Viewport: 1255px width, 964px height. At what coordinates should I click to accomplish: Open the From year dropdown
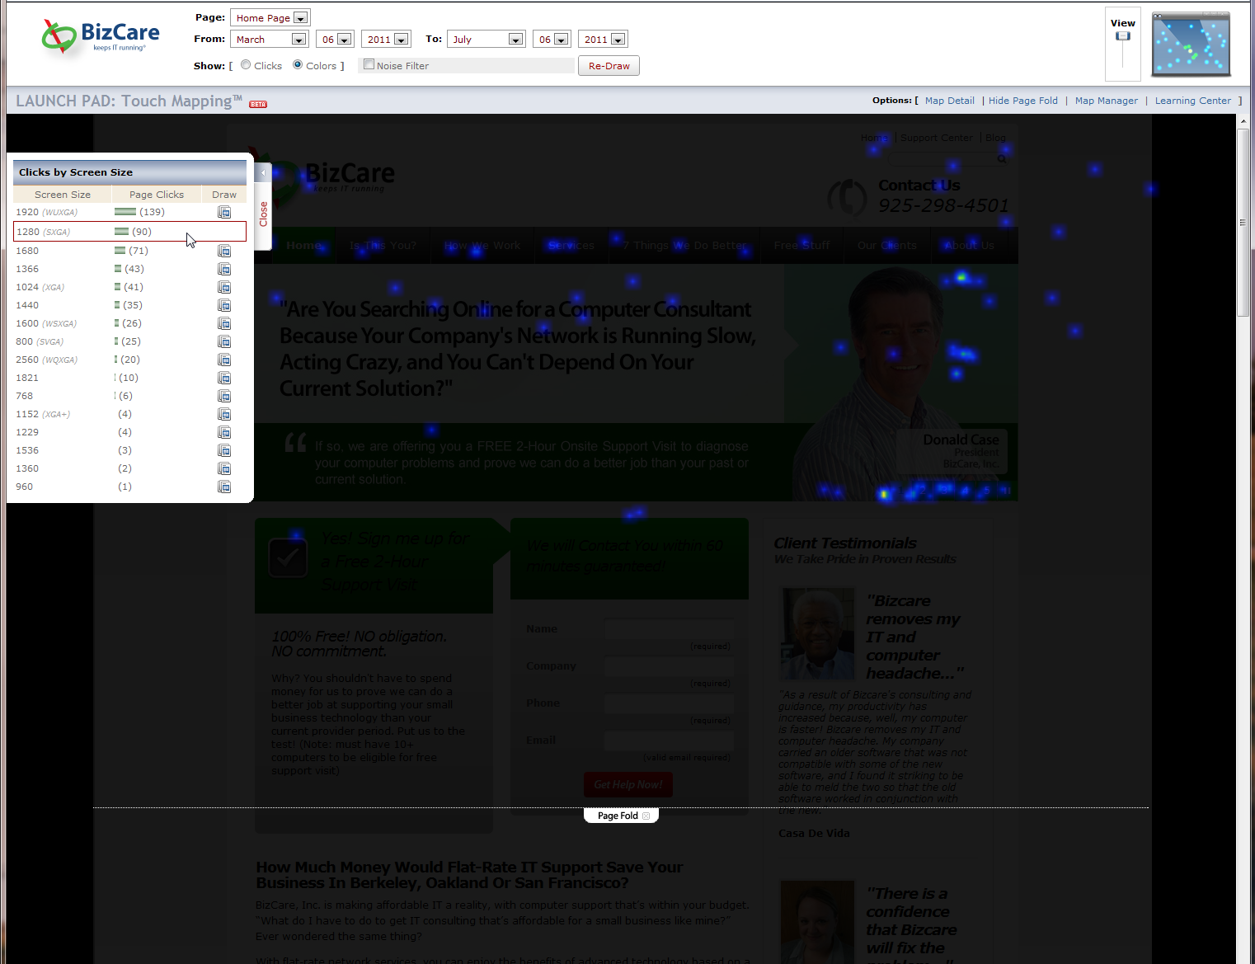pyautogui.click(x=386, y=39)
